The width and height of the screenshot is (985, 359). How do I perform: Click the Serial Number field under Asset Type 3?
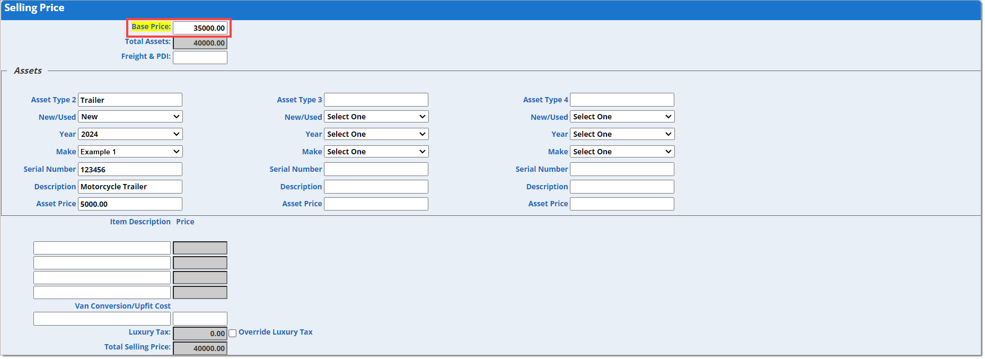tap(376, 169)
